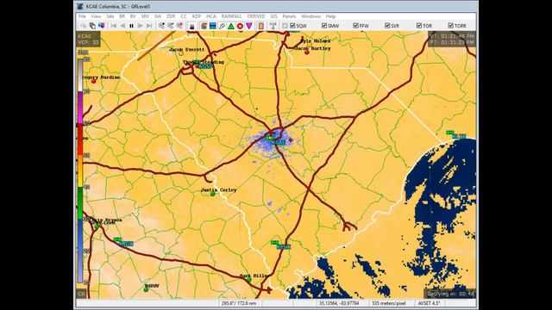This screenshot has width=552, height=310.
Task: Step forward one animation frame
Action: pos(140,26)
